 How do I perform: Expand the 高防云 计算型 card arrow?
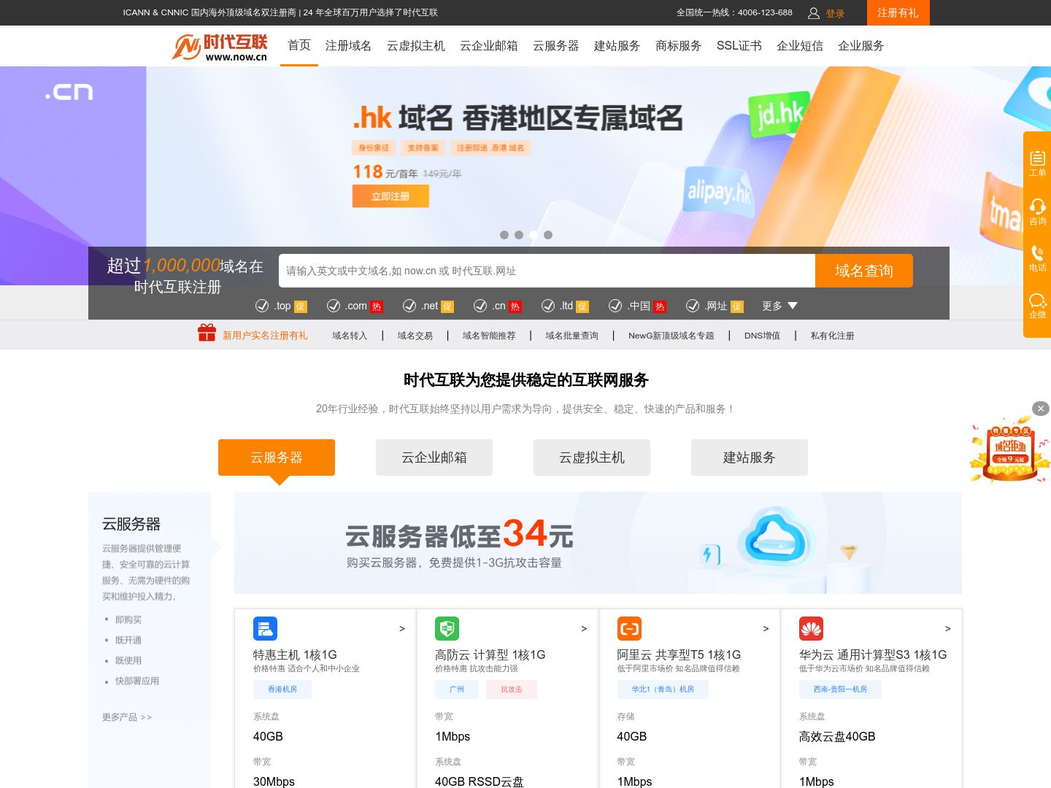point(584,628)
